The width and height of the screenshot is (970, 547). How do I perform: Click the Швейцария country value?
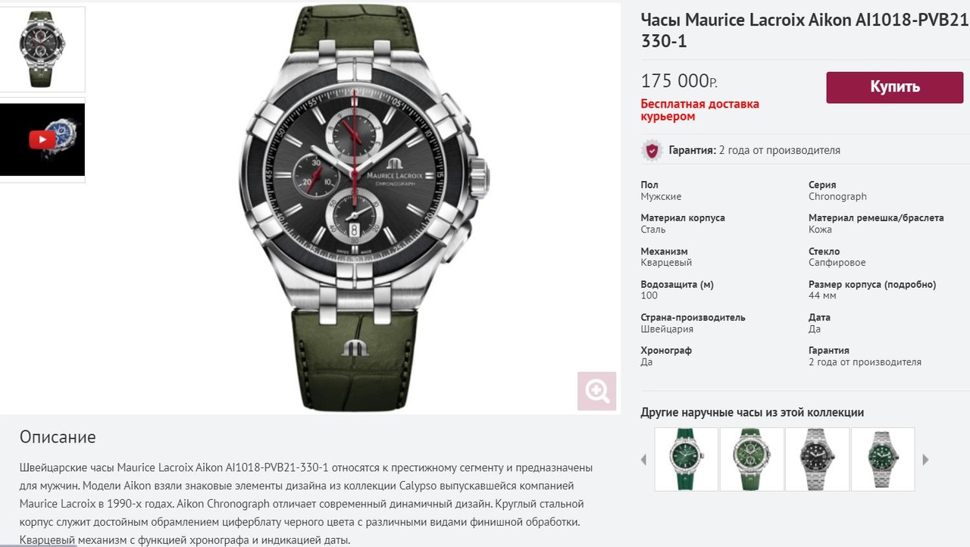click(667, 329)
